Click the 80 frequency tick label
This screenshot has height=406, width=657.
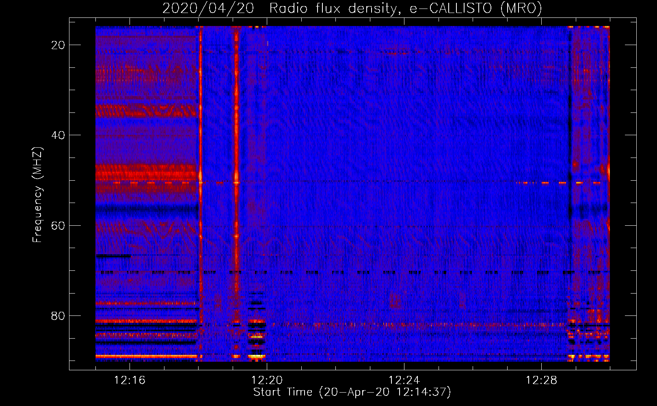(58, 316)
